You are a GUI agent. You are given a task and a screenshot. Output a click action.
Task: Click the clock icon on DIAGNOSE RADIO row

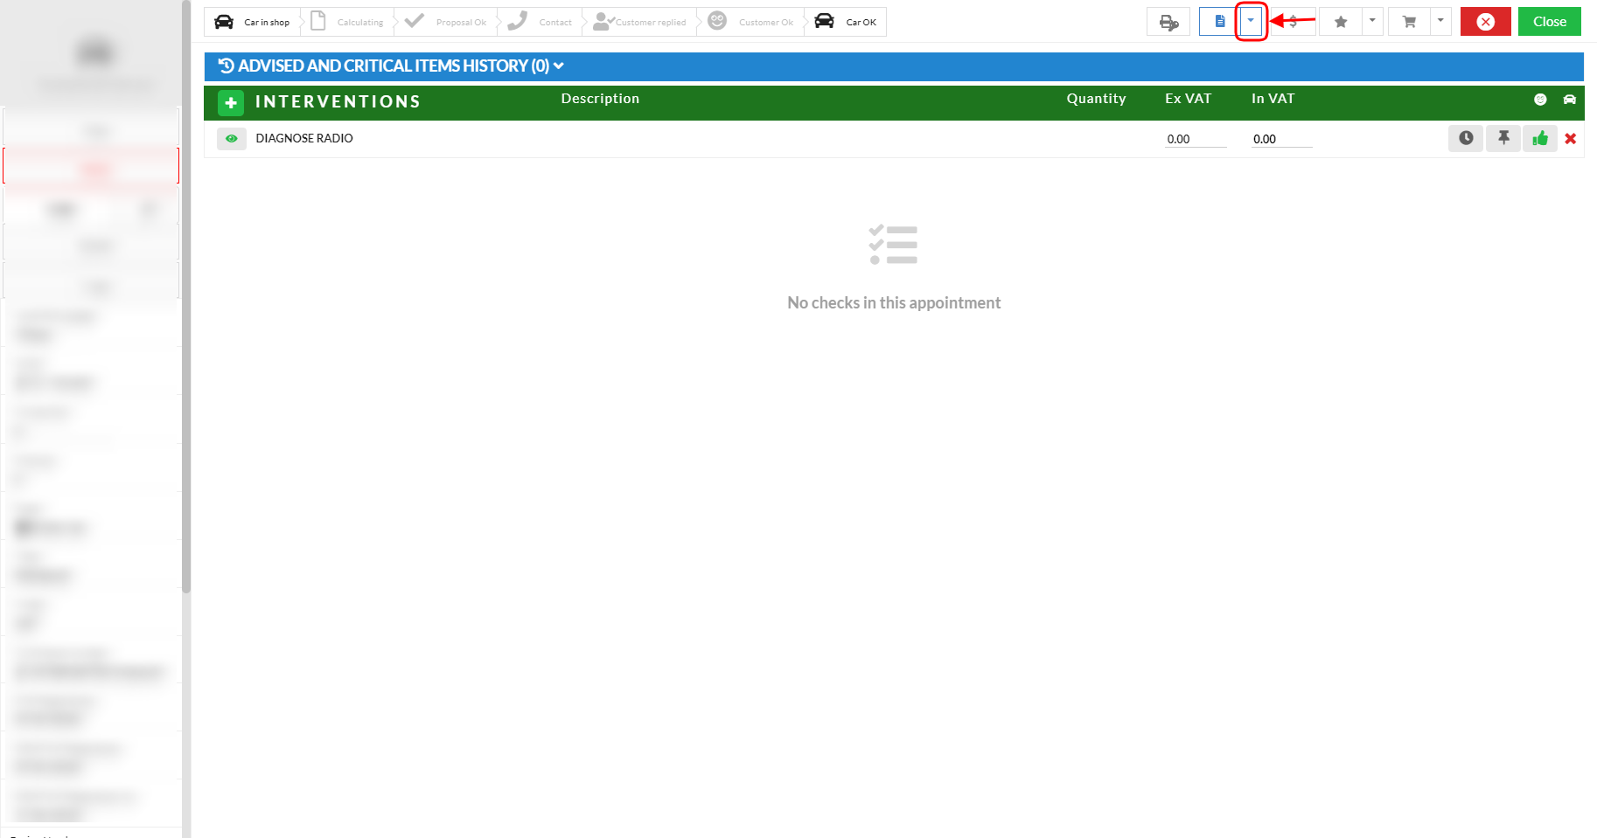pos(1466,138)
